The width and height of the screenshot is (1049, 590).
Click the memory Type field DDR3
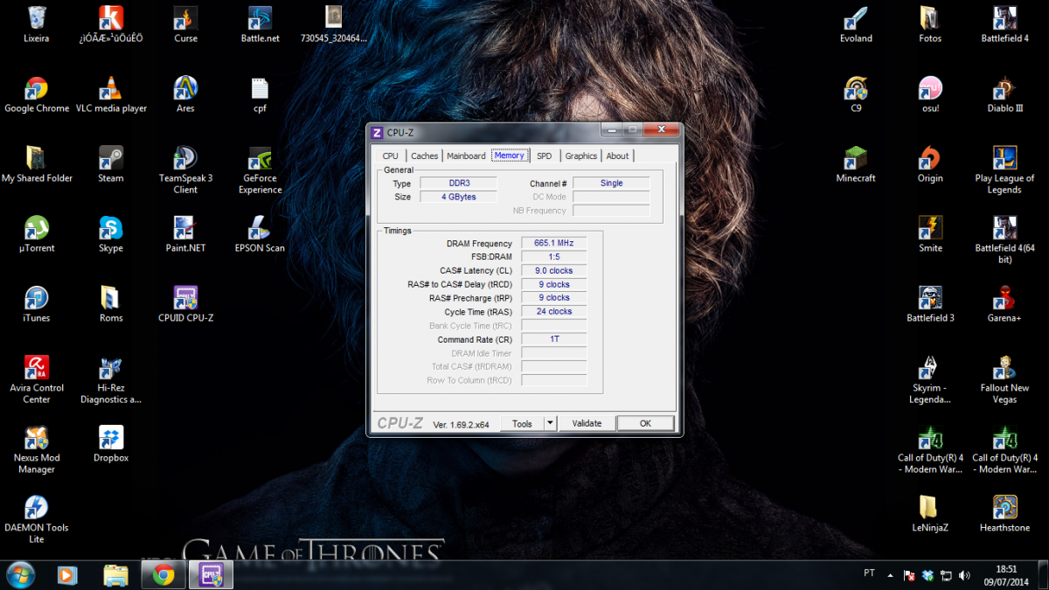(458, 184)
